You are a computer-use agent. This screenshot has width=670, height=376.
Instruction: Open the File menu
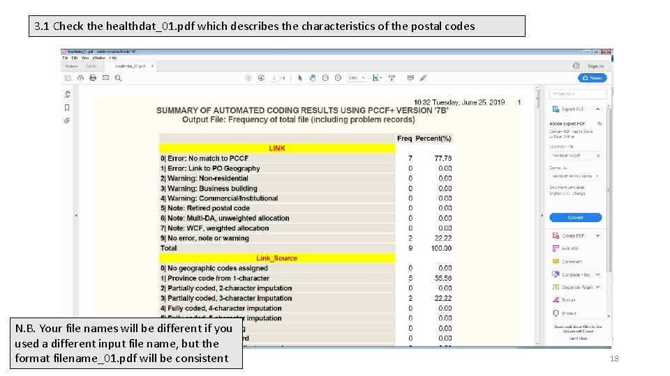coord(66,58)
